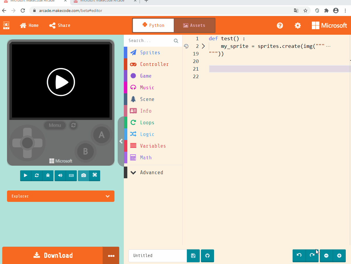Switch to the Python editor tab
351x264 pixels.
click(x=153, y=25)
